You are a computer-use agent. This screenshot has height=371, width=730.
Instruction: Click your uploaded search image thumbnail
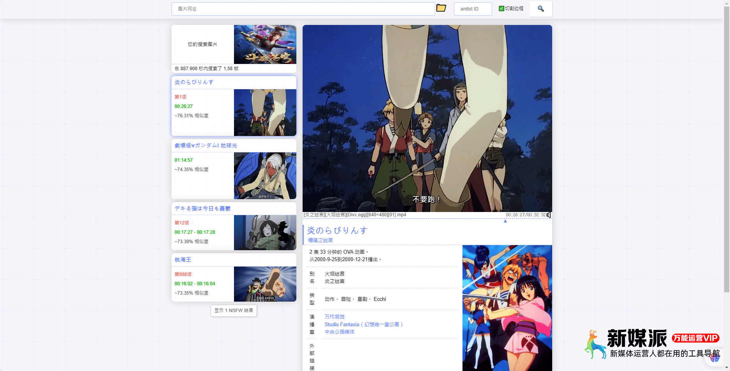click(x=265, y=44)
